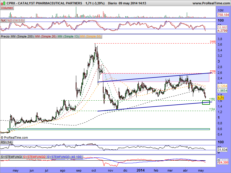This screenshot has height=173, width=231.
Task: Click the 758.184 volume value
Action: click(223, 15)
